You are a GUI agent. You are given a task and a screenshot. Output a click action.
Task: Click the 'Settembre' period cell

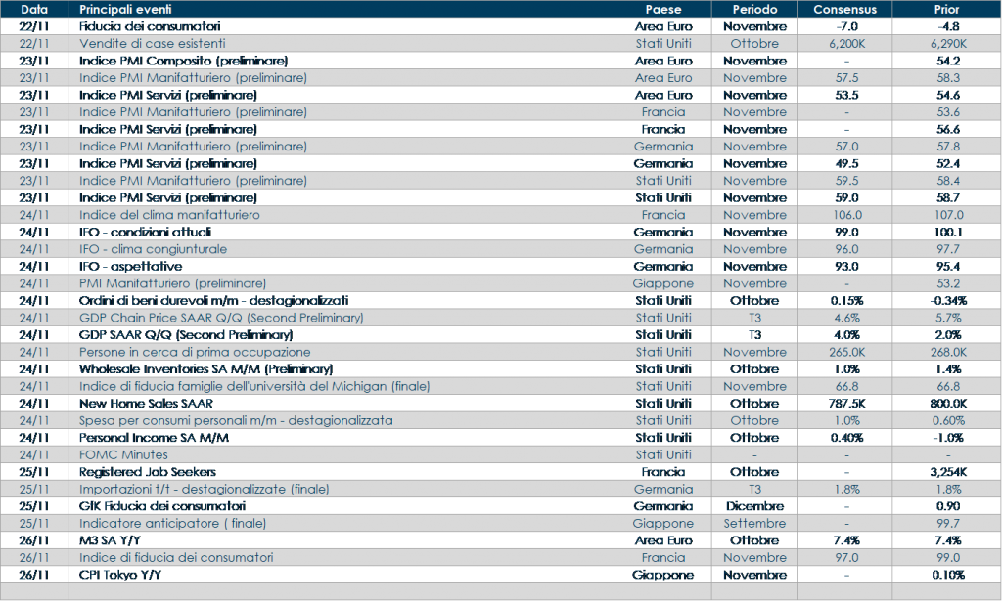(754, 523)
